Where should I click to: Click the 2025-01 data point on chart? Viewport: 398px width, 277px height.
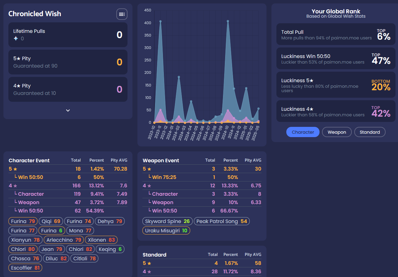(246, 88)
